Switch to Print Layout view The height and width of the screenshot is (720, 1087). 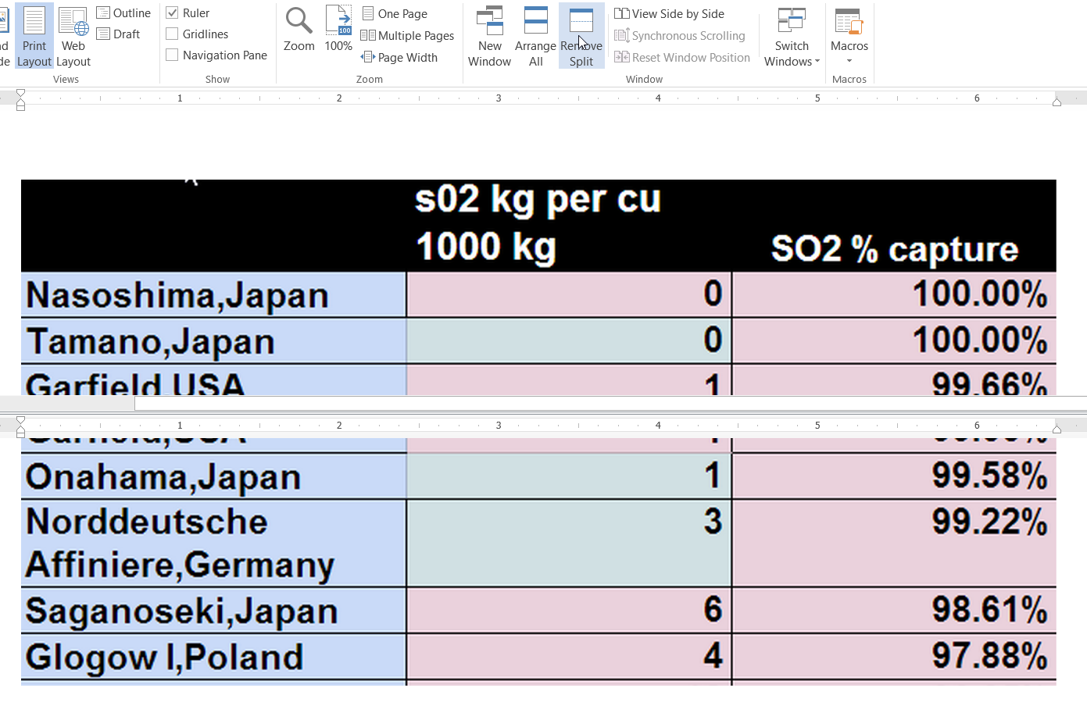34,36
